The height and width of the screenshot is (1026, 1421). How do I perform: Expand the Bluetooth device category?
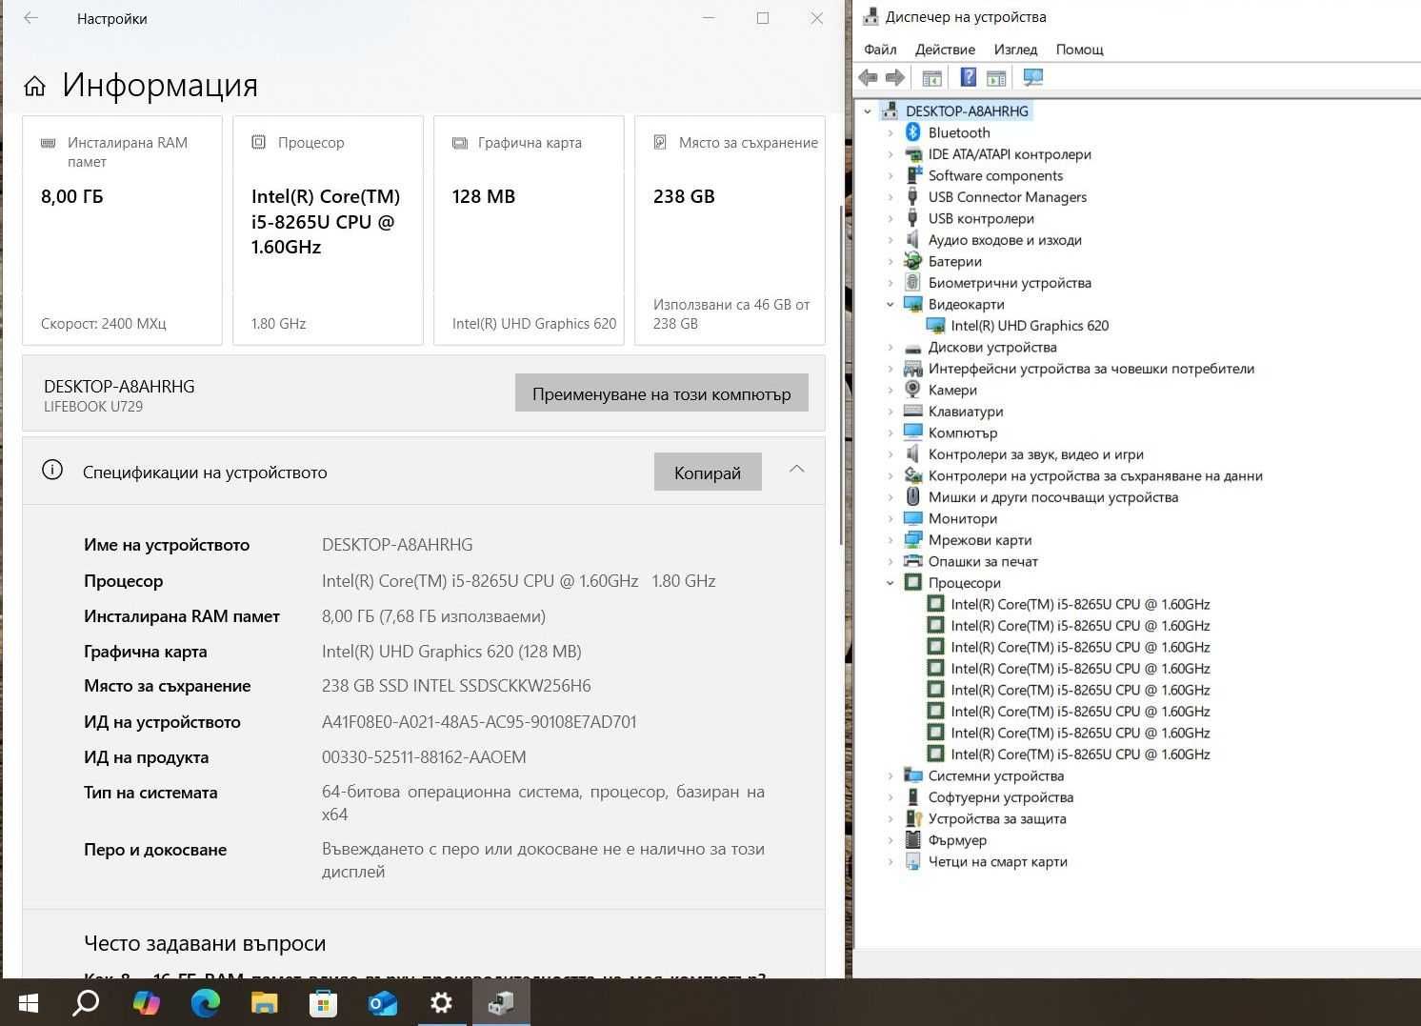[x=891, y=133]
